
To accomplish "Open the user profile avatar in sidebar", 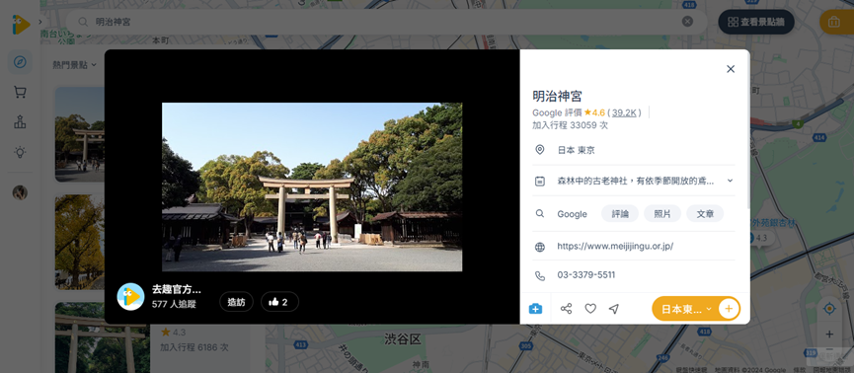I will [x=20, y=192].
